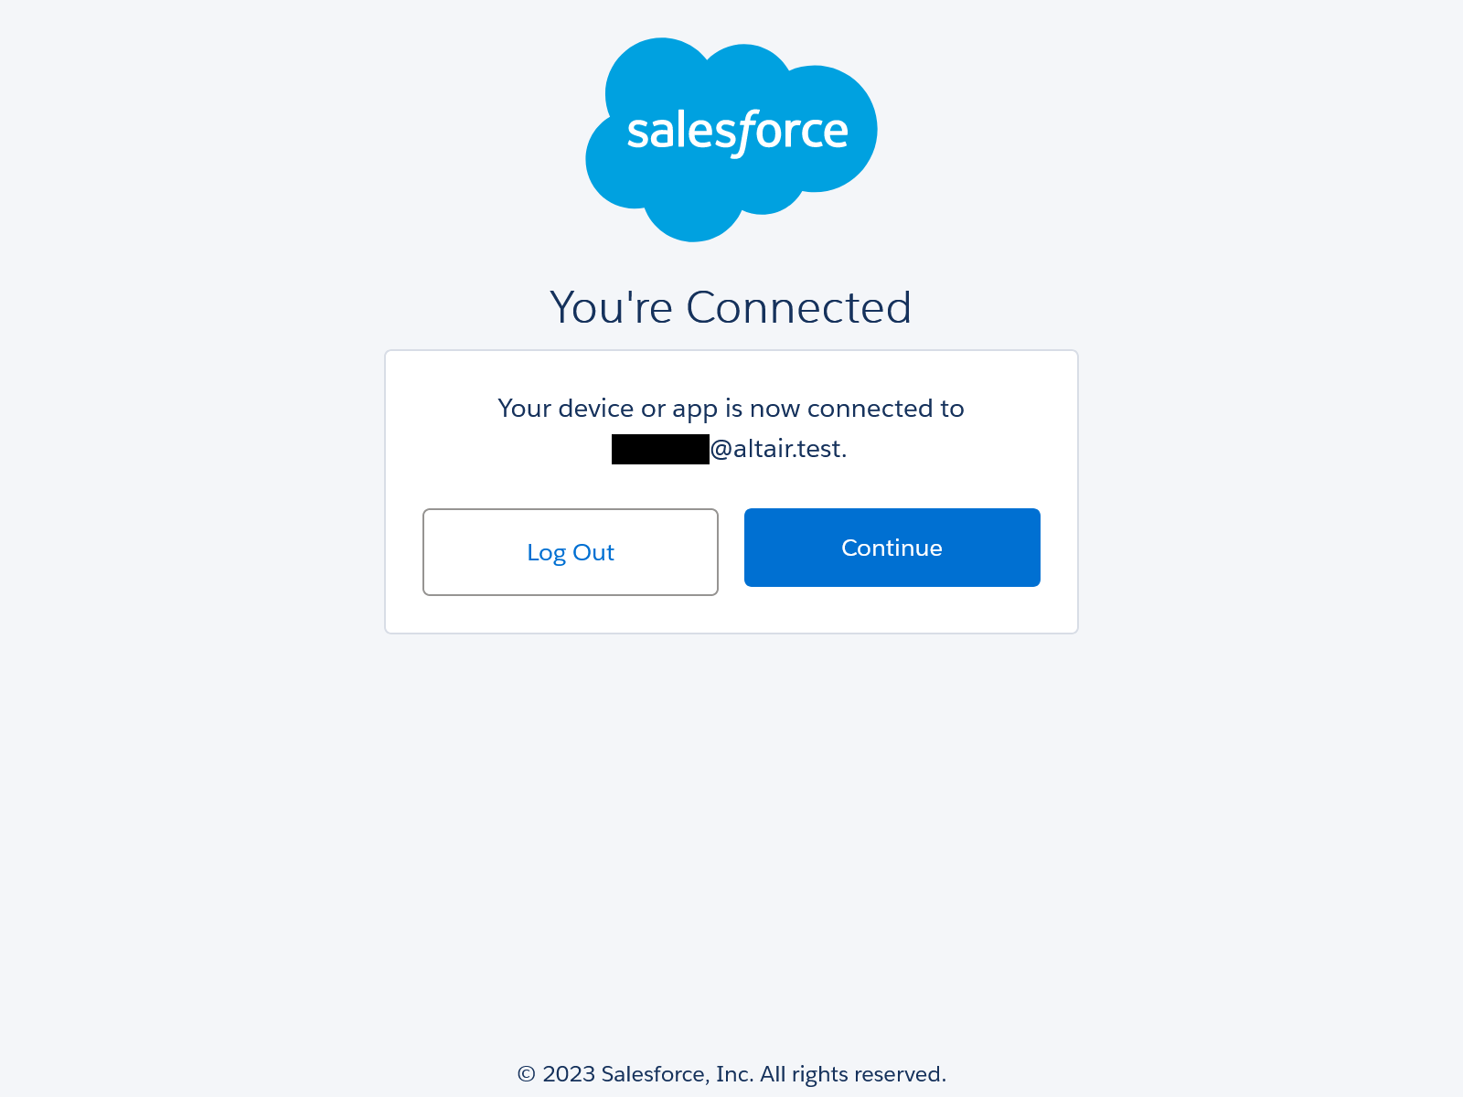Click the white connection card
Image resolution: width=1463 pixels, height=1097 pixels.
click(x=731, y=491)
